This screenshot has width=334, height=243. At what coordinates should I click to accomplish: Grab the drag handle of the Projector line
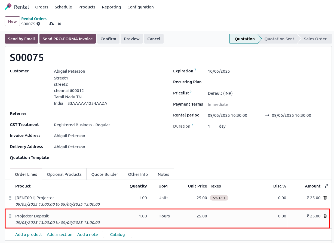pos(10,198)
